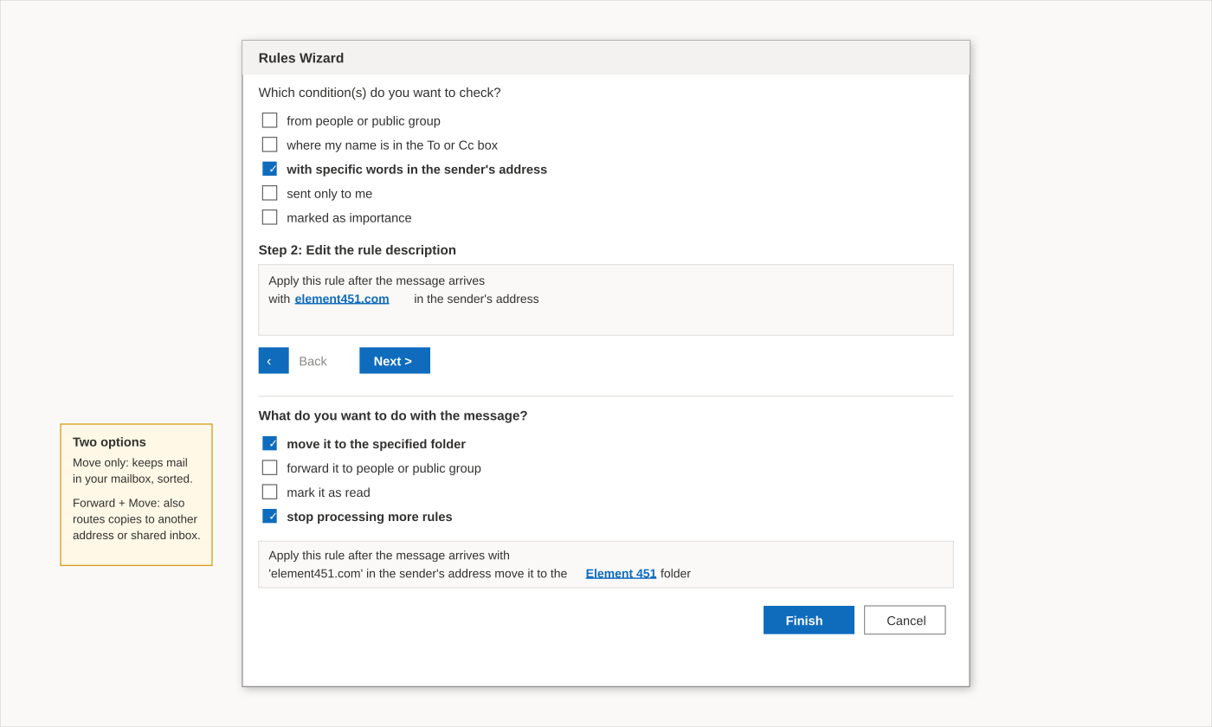The height and width of the screenshot is (727, 1212).
Task: Uncheck 'stop processing more rules'
Action: click(270, 516)
